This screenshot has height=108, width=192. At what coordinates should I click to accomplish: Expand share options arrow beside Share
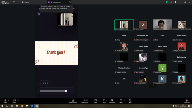[125, 100]
